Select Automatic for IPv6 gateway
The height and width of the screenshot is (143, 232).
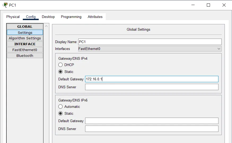pyautogui.click(x=60, y=107)
